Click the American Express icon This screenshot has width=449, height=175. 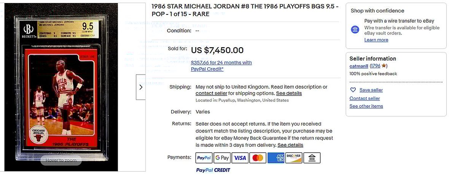[276, 158]
